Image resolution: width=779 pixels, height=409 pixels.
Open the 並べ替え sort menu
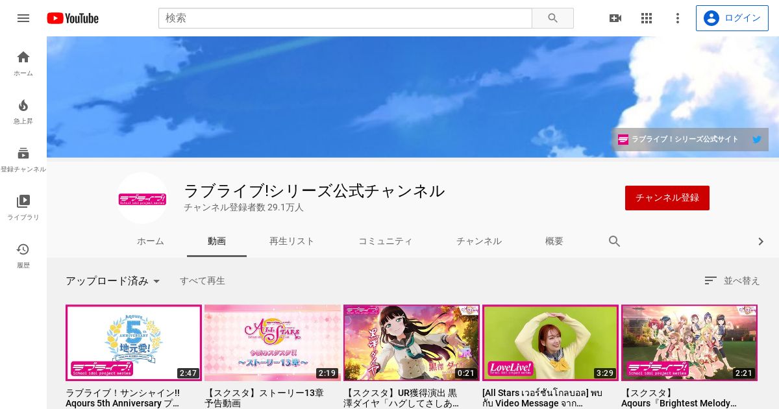(x=732, y=280)
